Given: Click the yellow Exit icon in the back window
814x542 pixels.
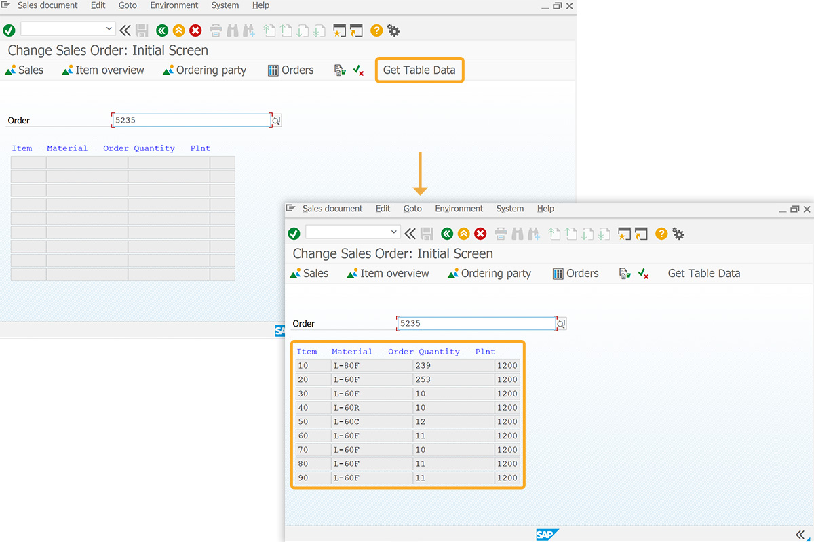Looking at the screenshot, I should 178,30.
